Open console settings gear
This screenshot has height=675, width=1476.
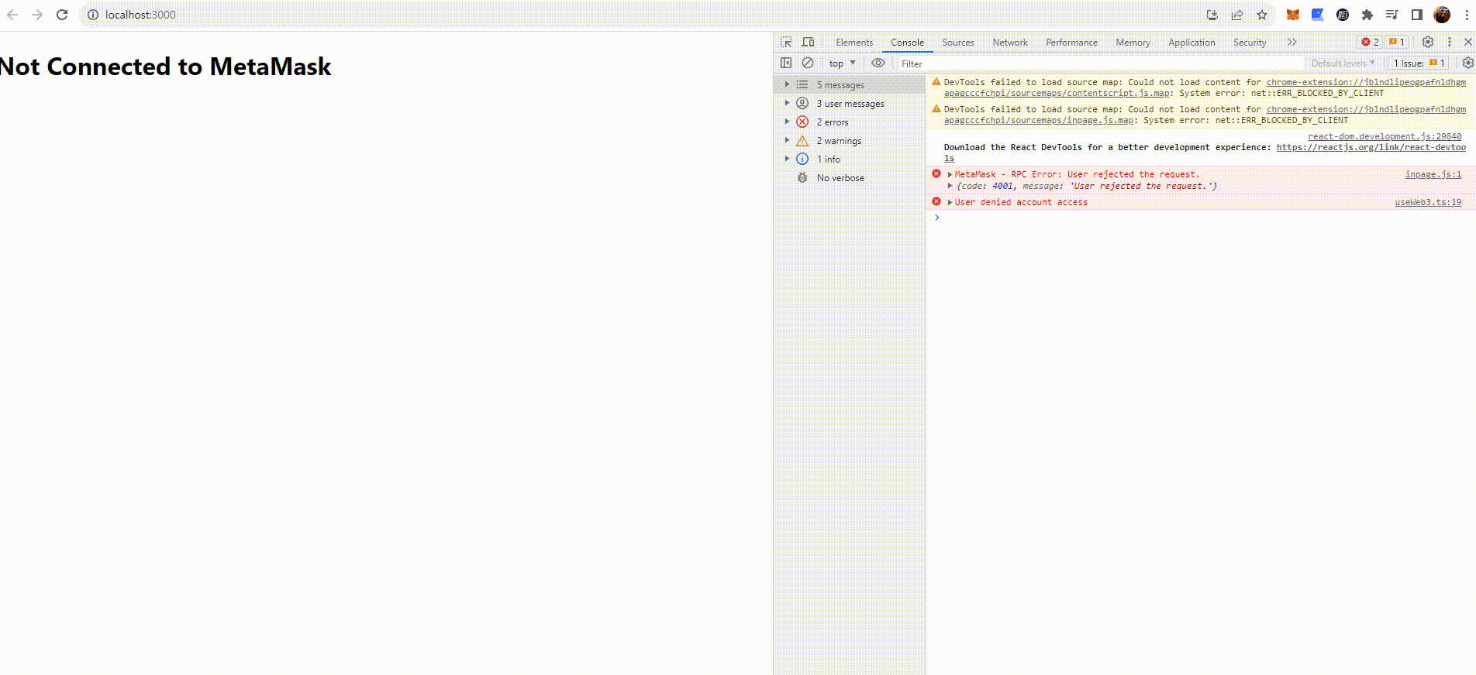[x=1467, y=63]
